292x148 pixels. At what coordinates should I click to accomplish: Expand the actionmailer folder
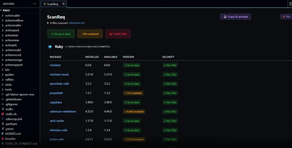point(13,25)
